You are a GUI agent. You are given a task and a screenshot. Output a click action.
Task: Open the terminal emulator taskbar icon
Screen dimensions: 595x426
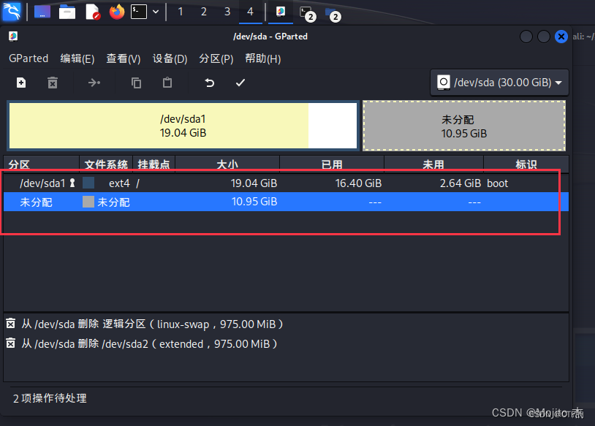[139, 12]
